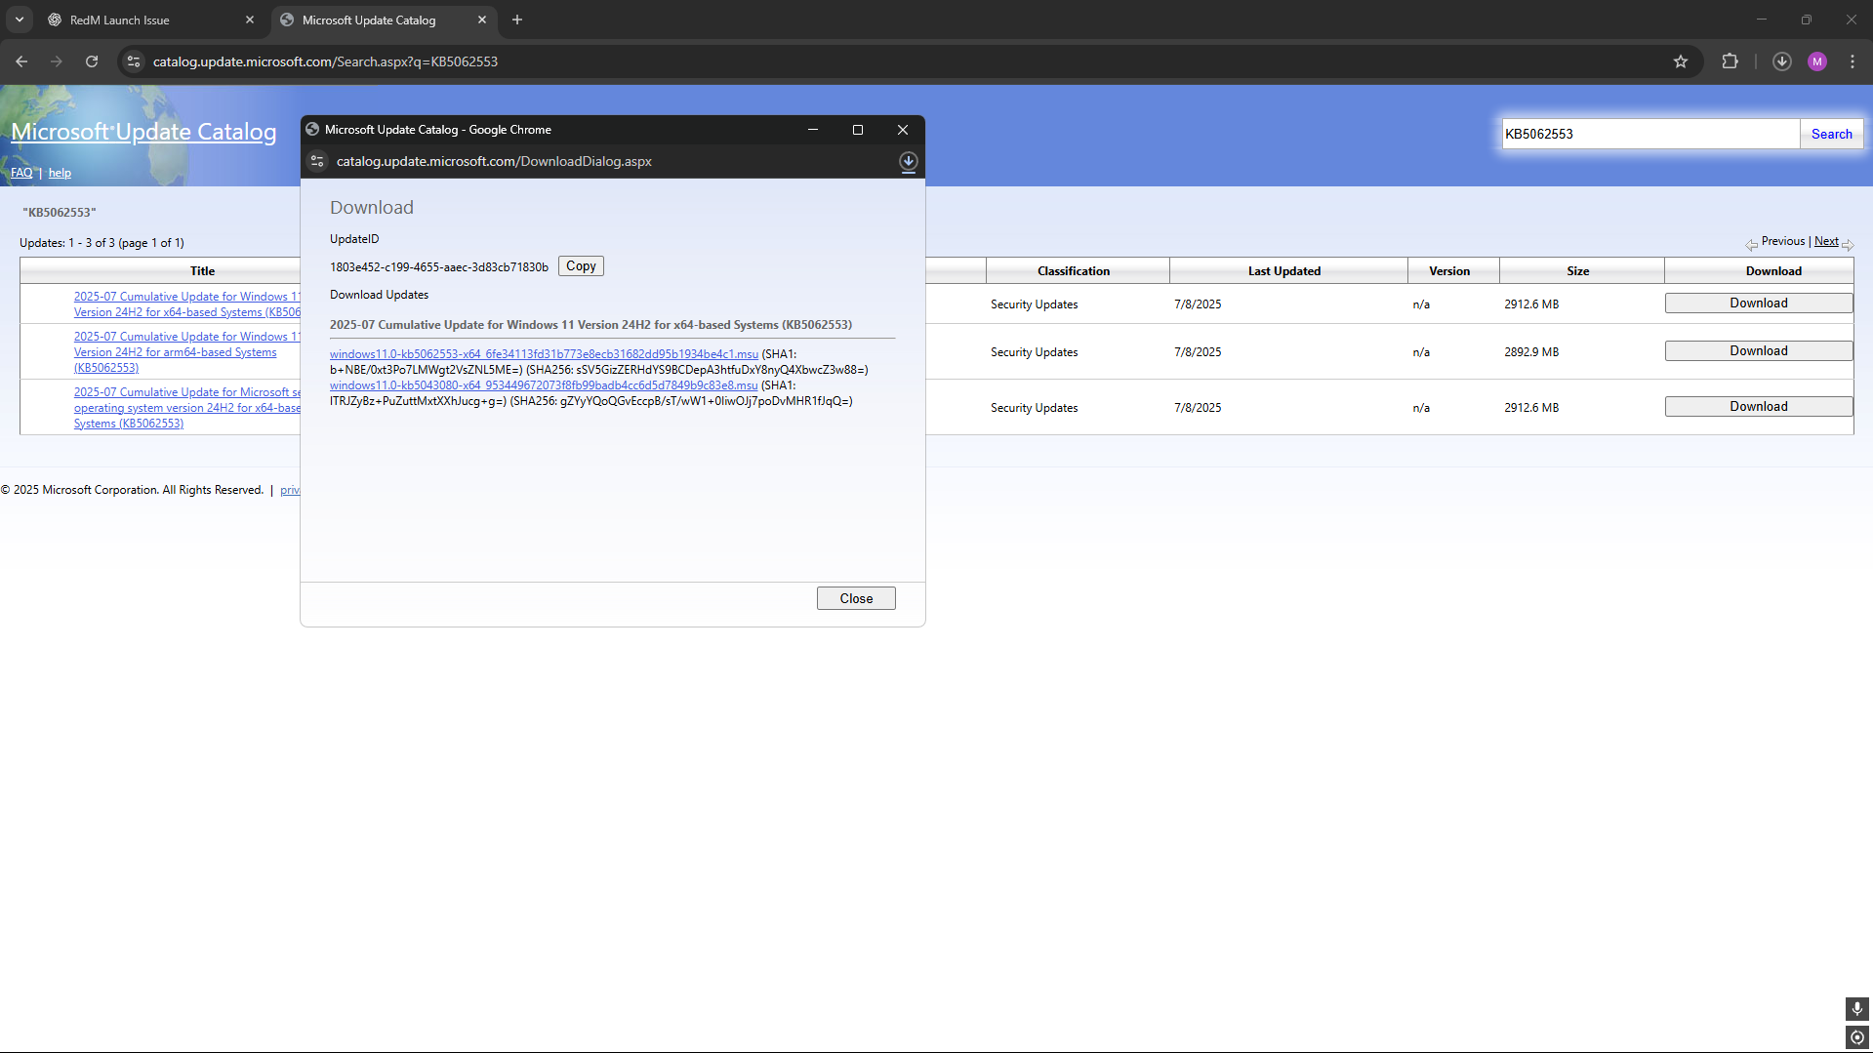Click the circular target icon at bottom right
1873x1053 pixels.
1857,1037
